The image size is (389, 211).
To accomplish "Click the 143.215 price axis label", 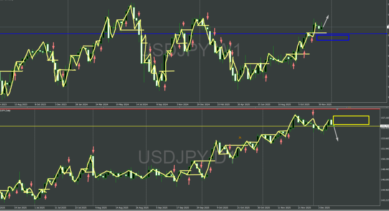I will pyautogui.click(x=384, y=200).
